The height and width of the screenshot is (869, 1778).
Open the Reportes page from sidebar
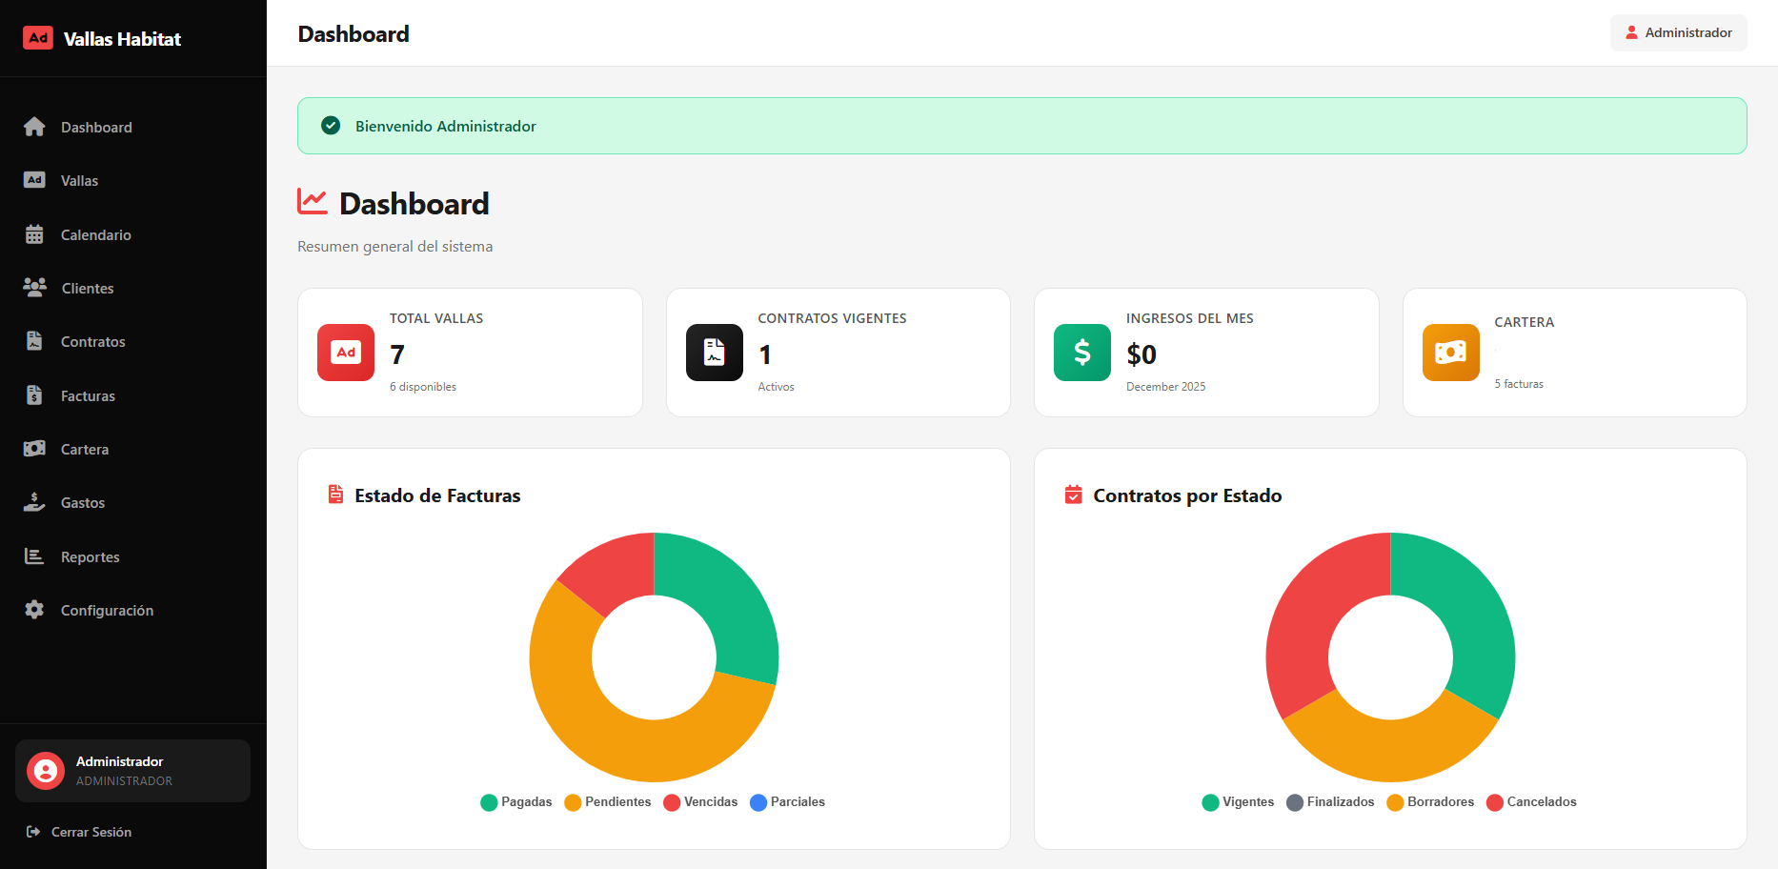[x=90, y=556]
